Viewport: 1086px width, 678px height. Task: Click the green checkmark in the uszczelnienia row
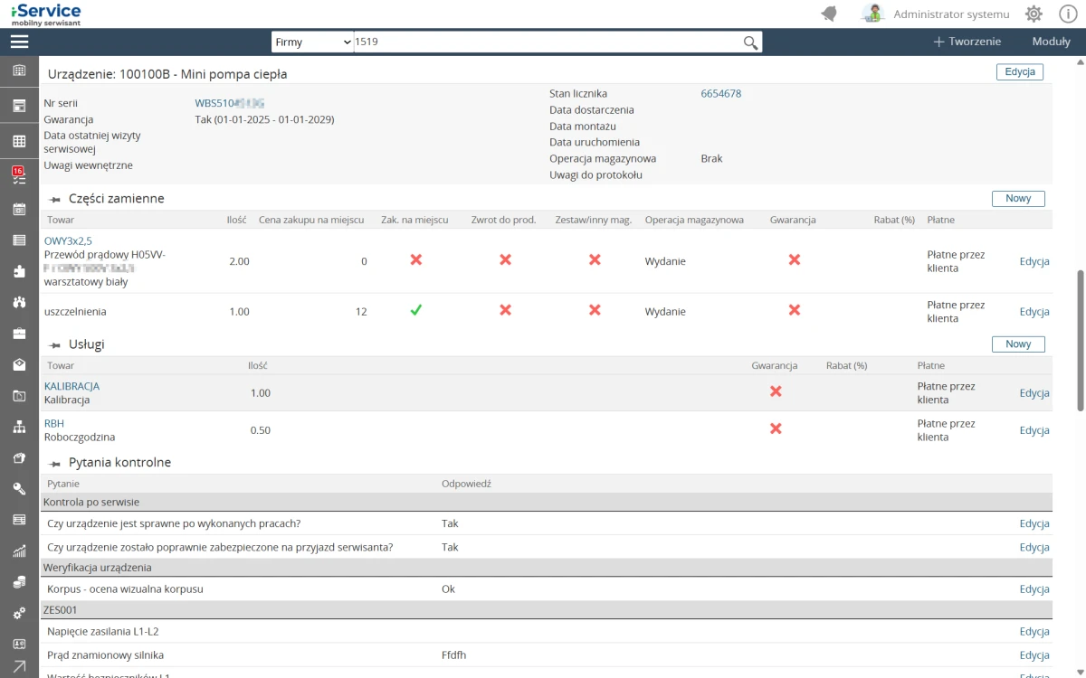415,310
